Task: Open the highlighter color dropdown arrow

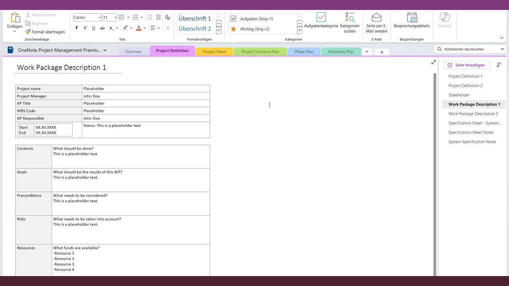Action: (x=131, y=28)
